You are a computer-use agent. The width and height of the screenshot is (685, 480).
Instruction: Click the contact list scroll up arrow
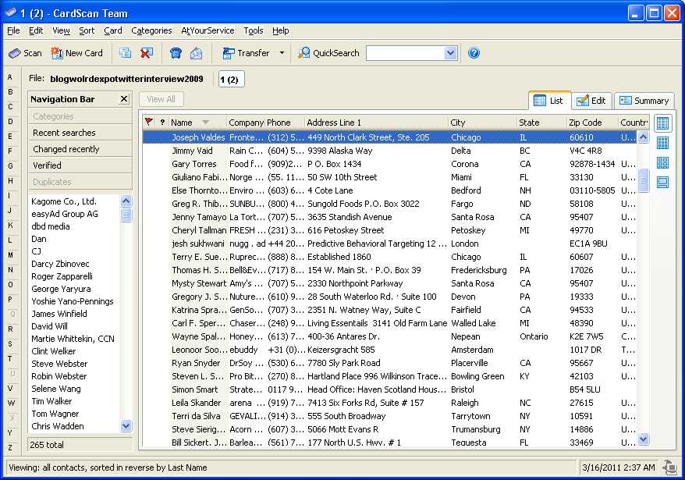pos(643,137)
